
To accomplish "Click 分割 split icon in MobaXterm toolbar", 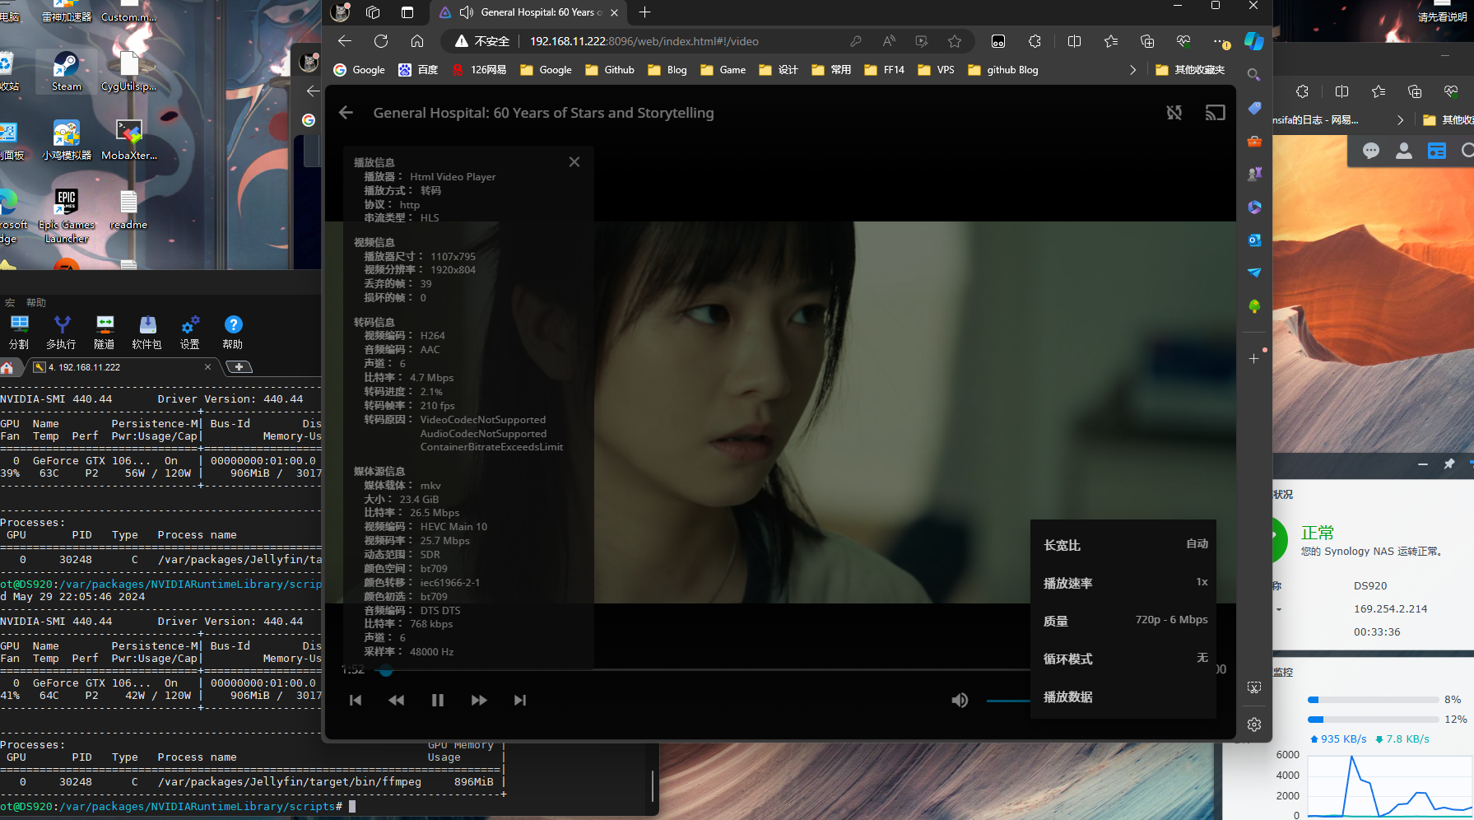I will [19, 333].
